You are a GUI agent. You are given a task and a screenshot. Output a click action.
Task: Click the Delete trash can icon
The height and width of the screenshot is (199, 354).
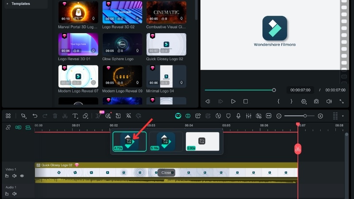(55, 116)
